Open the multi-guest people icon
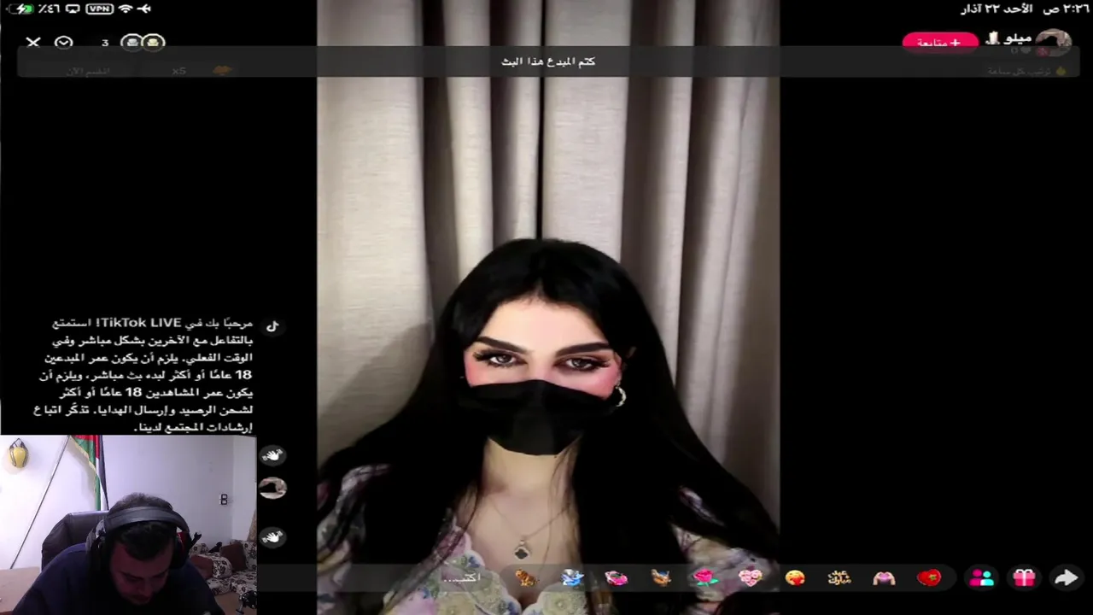 click(981, 578)
